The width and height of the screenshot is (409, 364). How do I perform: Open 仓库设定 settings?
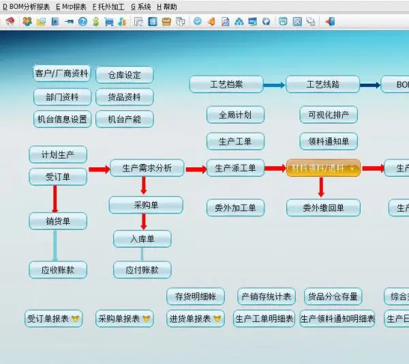(x=125, y=75)
